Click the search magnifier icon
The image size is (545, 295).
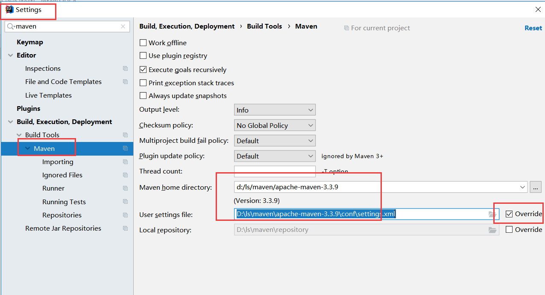[11, 26]
